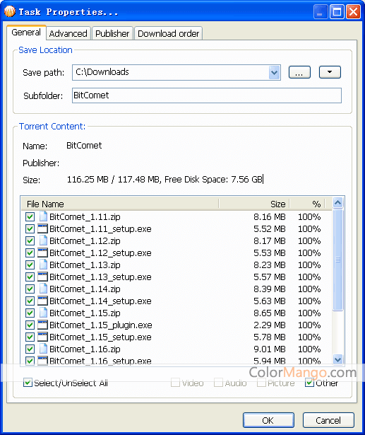Uncheck the Other file type filter

(309, 383)
